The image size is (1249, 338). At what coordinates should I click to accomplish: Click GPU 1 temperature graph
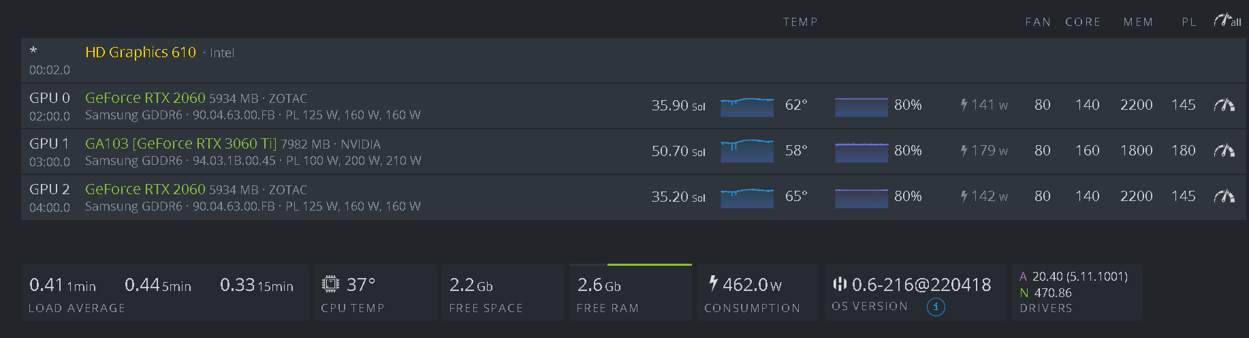747,151
